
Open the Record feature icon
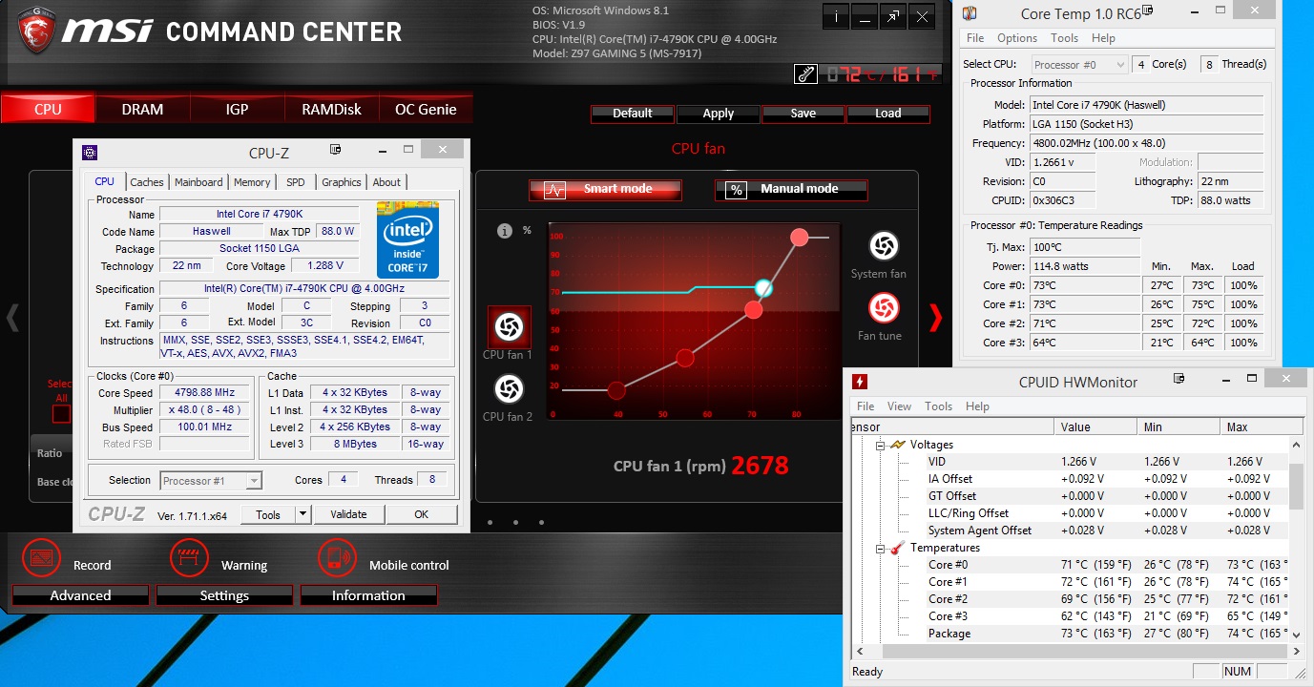click(x=41, y=557)
